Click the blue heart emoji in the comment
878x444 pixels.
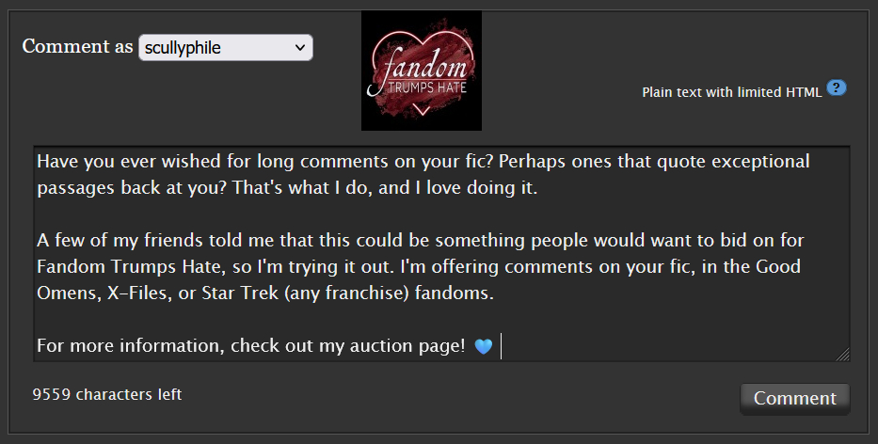point(484,346)
